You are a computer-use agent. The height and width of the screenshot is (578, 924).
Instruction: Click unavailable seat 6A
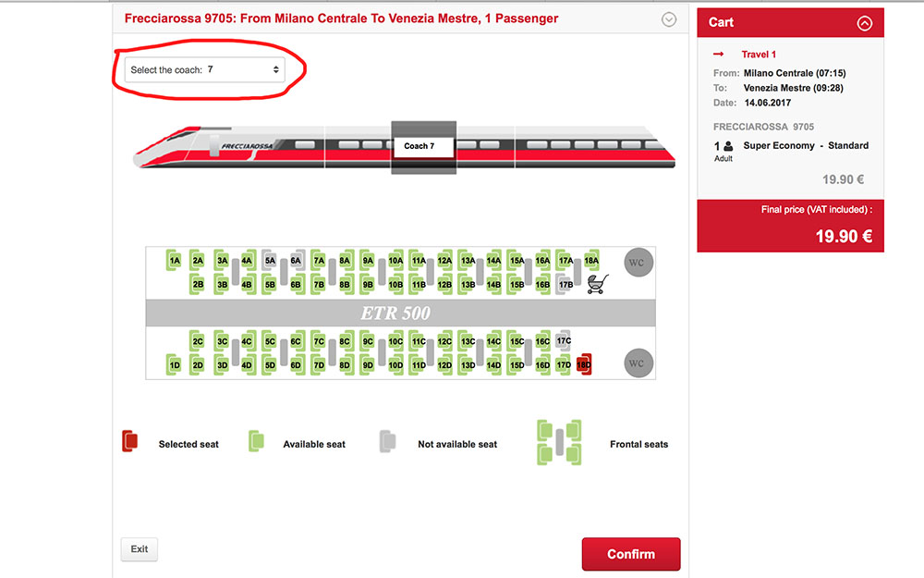296,260
